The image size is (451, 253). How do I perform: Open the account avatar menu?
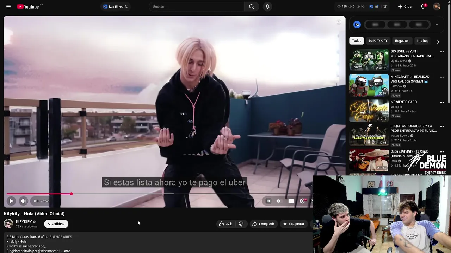pos(437,6)
